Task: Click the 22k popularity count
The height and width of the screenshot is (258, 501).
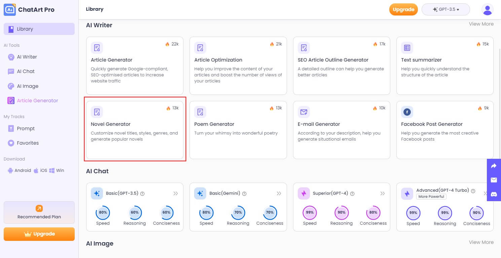Action: click(x=175, y=44)
